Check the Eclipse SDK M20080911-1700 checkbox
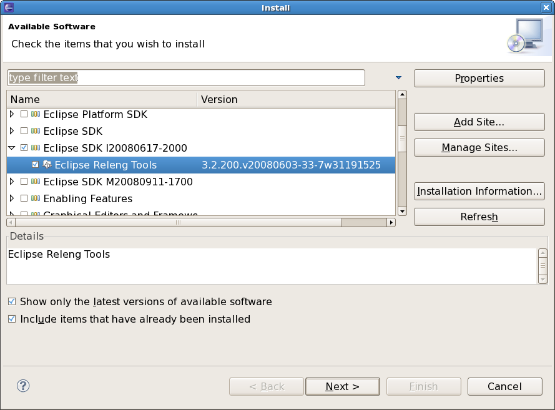555x410 pixels. (24, 182)
